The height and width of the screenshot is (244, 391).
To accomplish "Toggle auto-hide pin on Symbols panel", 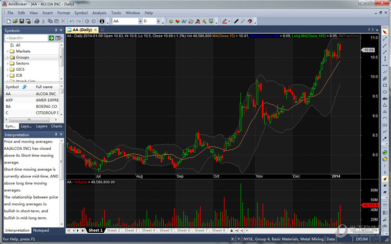I will point(56,30).
